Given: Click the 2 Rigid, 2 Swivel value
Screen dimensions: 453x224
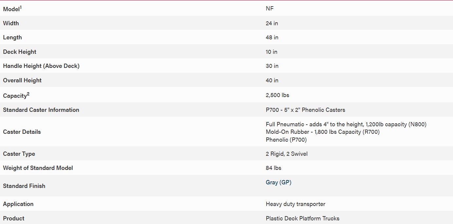Looking at the screenshot, I should coord(287,154).
